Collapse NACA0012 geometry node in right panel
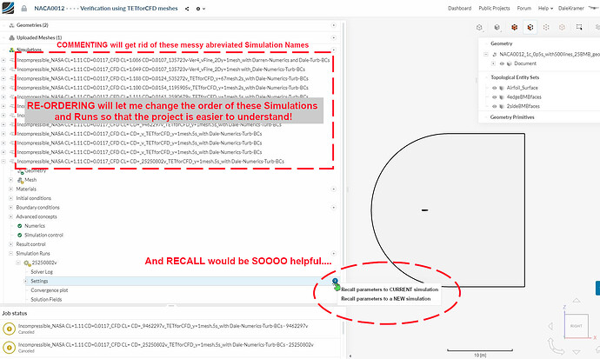Screen dimensions: 600x359 (x=486, y=54)
